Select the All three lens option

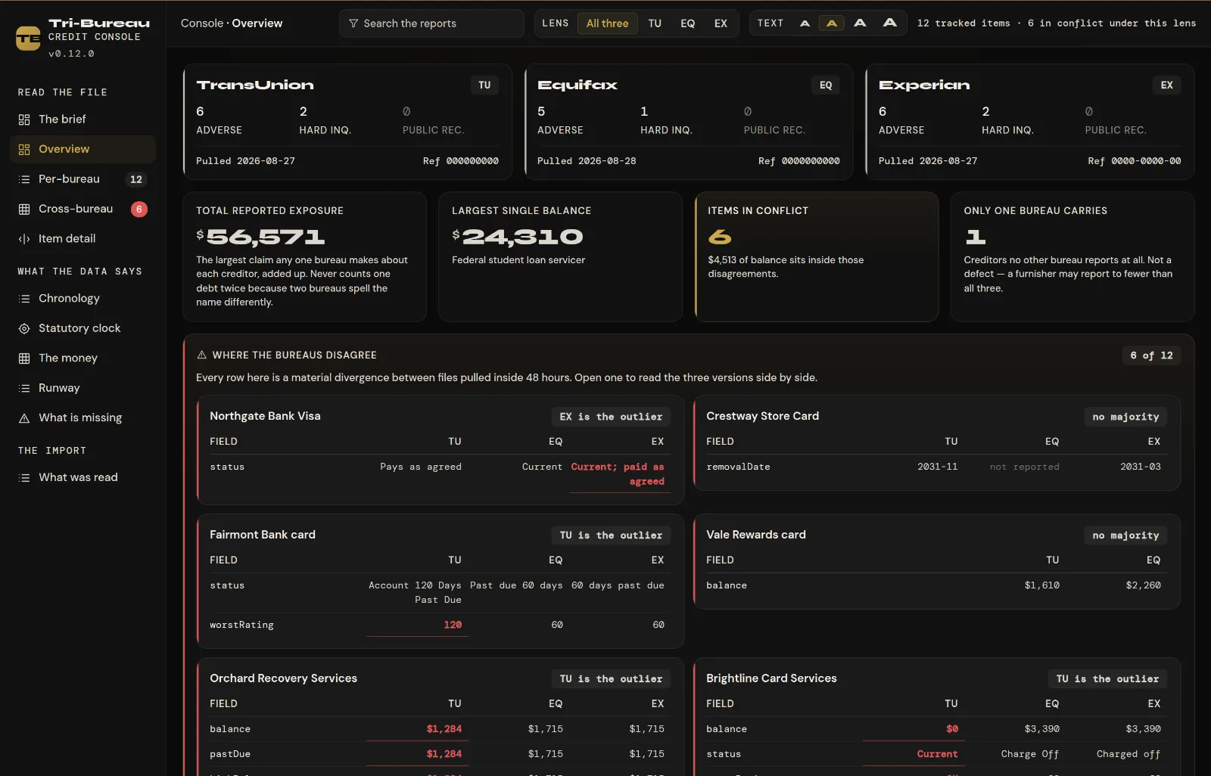tap(607, 23)
